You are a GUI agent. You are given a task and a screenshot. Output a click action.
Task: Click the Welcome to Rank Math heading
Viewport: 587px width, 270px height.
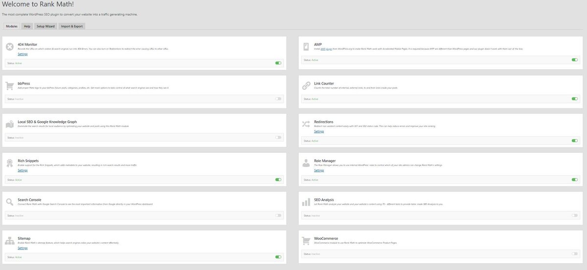point(38,5)
